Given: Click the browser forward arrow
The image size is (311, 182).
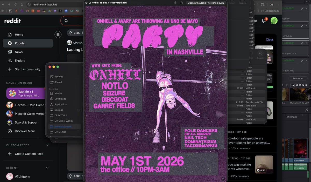Looking at the screenshot, I should [x=10, y=5].
